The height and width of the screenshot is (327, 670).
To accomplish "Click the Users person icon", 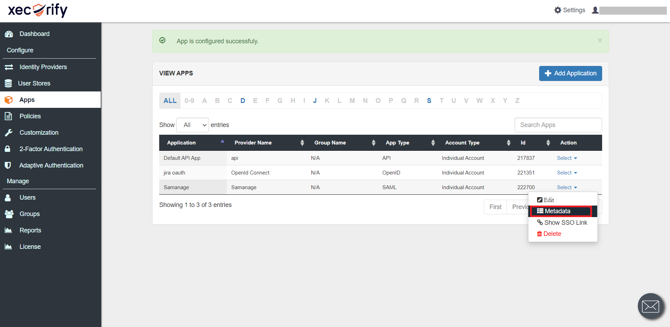I will tap(8, 198).
